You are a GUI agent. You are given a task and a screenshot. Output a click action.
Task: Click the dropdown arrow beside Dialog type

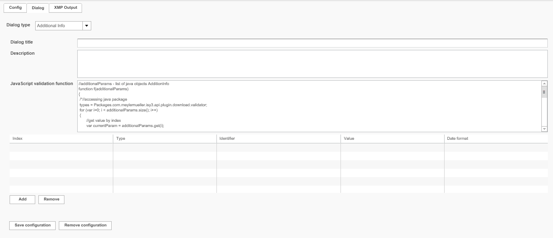pos(87,25)
